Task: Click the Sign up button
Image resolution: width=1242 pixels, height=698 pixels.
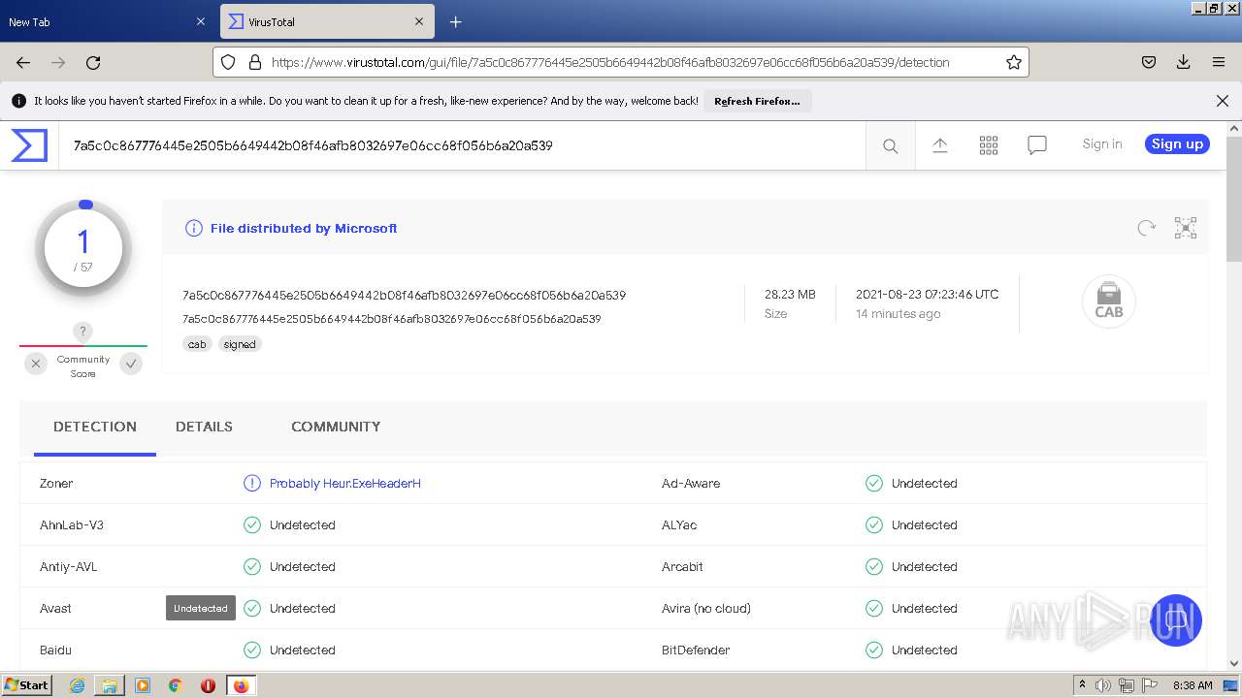Action: (x=1177, y=144)
